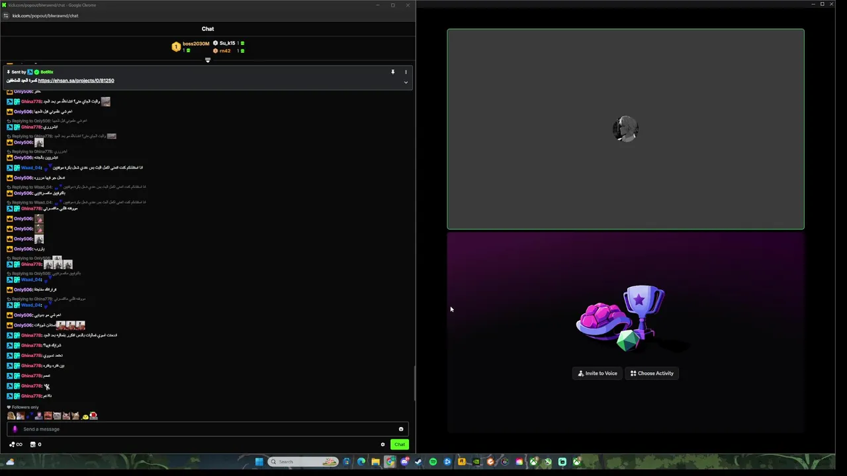
Task: Launch Microsoft Edge from taskbar
Action: pos(361,461)
